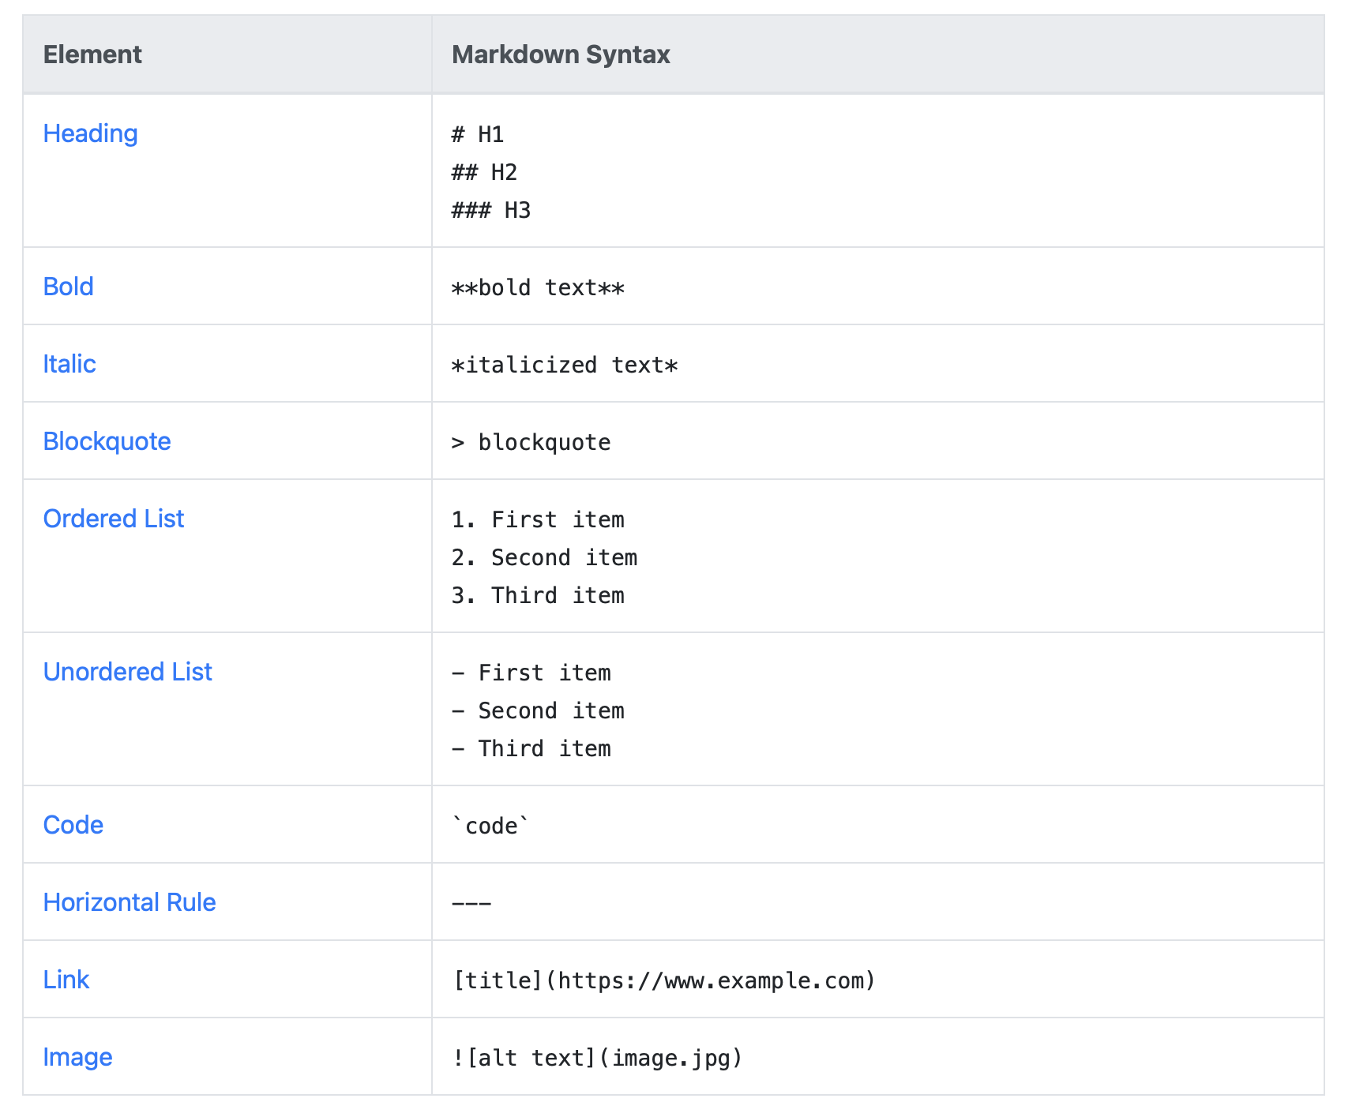The width and height of the screenshot is (1352, 1102).
Task: Click the Third item in unordered list syntax
Action: pos(531,748)
